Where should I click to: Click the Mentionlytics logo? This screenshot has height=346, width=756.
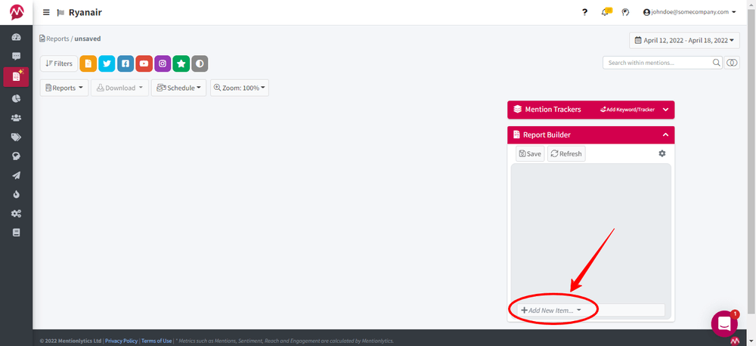point(17,12)
